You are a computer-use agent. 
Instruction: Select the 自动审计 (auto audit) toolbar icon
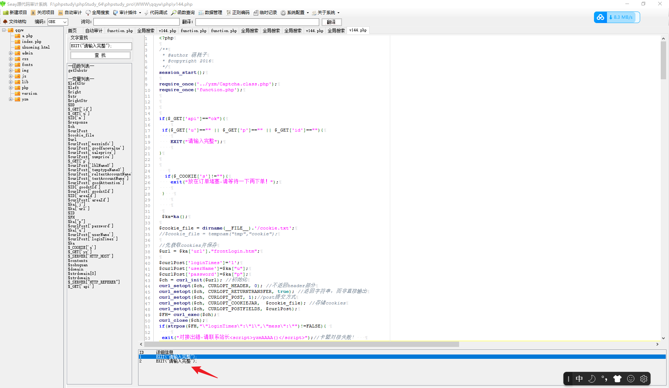(73, 12)
